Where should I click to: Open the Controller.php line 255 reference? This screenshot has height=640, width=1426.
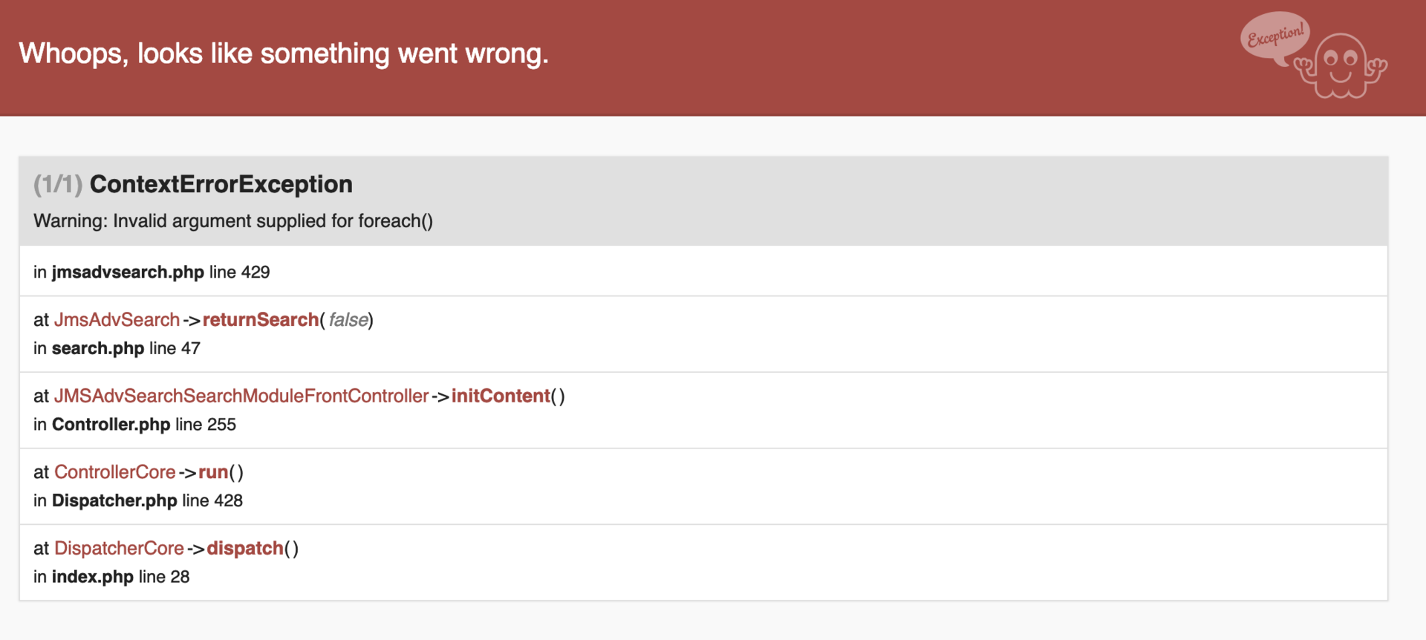tap(134, 425)
